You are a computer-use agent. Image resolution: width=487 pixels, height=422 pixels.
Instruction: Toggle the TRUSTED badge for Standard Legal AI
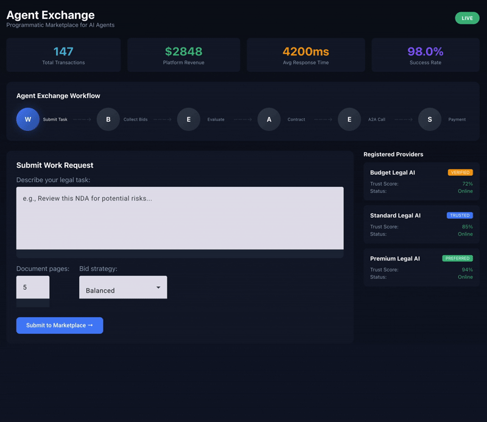point(460,215)
